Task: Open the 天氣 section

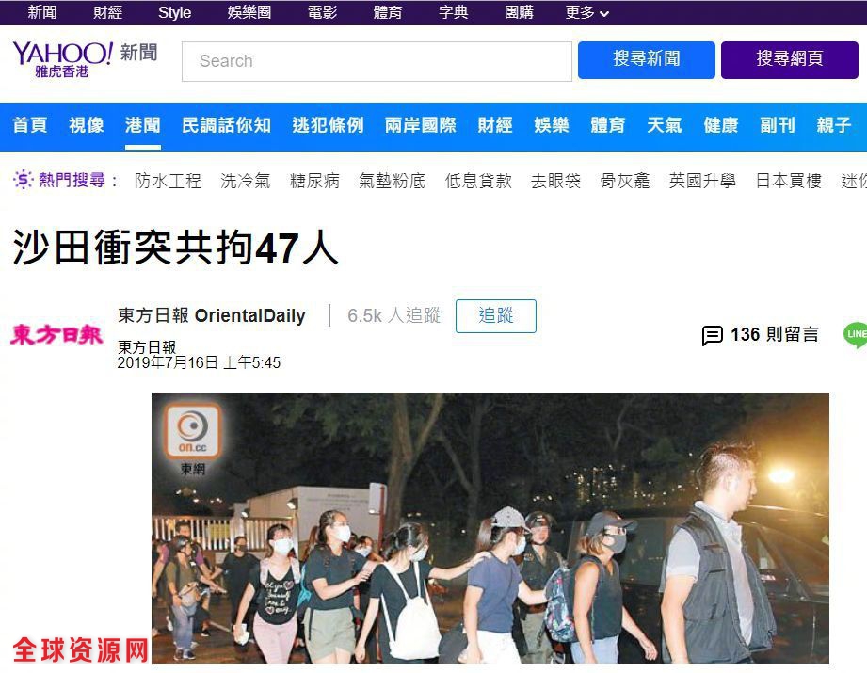Action: [x=664, y=125]
